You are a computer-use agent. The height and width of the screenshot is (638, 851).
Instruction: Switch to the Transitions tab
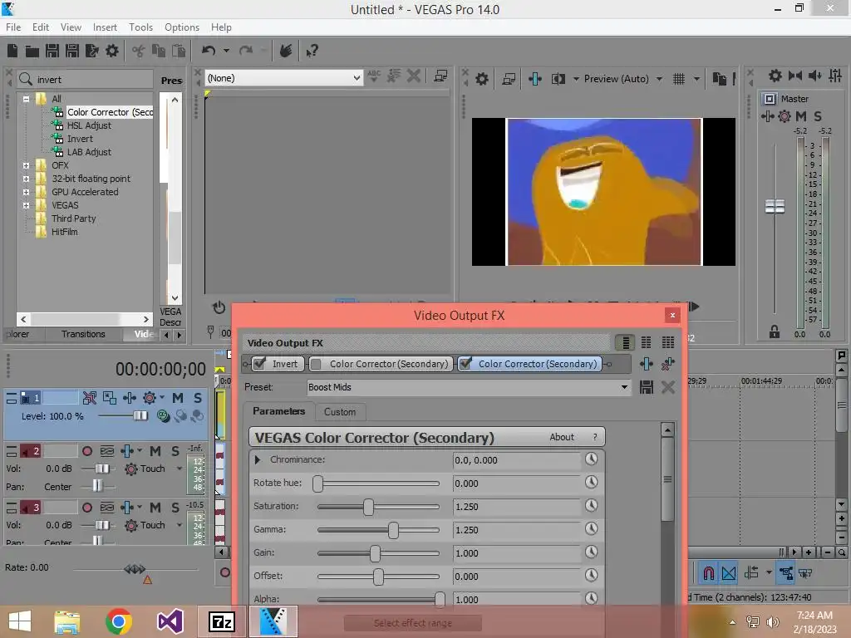click(x=83, y=334)
